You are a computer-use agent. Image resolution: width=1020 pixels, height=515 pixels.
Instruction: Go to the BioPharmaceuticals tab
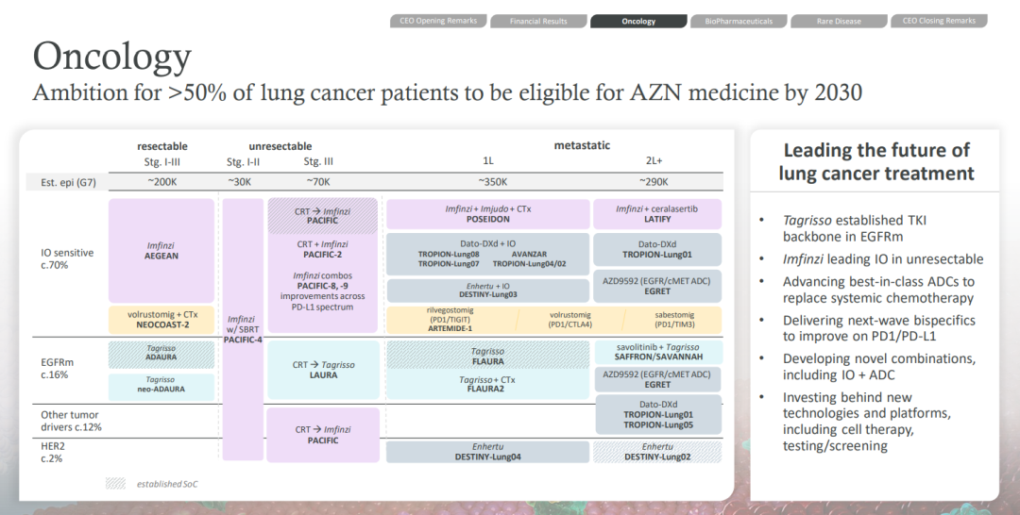[x=738, y=21]
